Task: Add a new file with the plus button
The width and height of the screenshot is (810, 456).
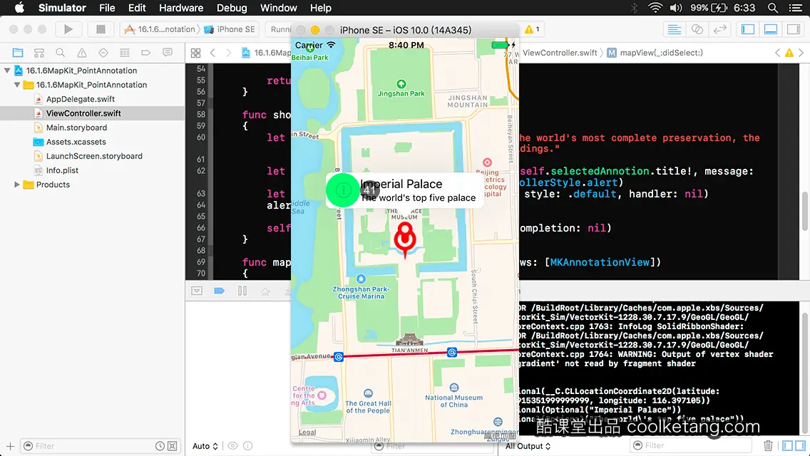Action: tap(10, 446)
